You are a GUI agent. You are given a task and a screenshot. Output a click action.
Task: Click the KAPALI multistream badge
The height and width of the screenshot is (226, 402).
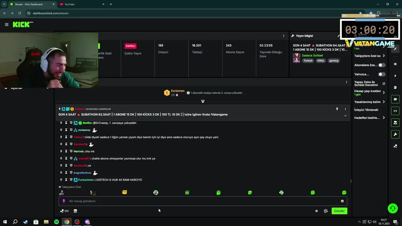(130, 46)
